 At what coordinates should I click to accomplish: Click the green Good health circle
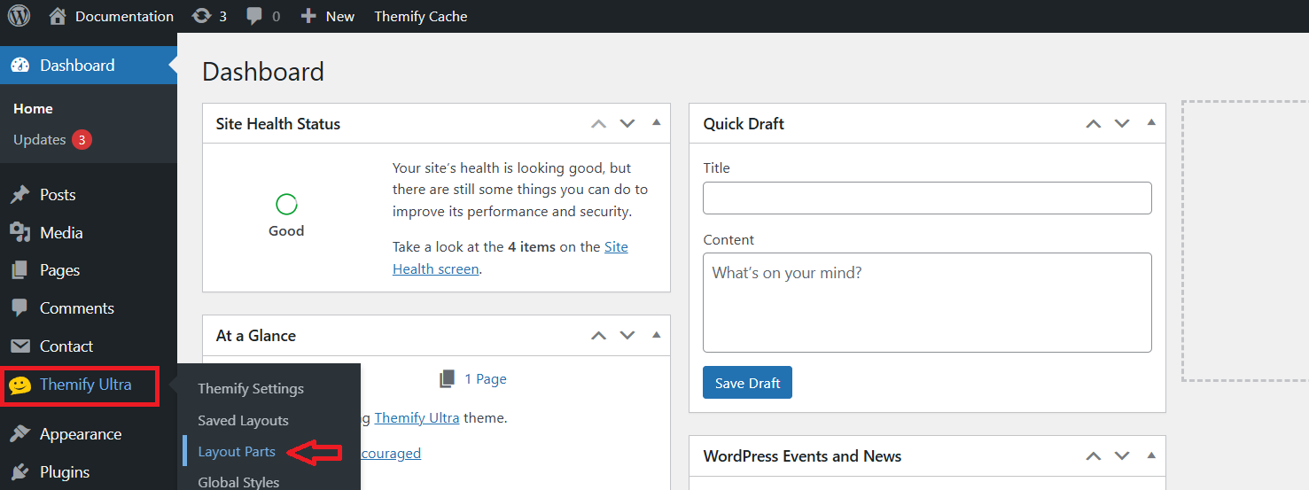[286, 205]
